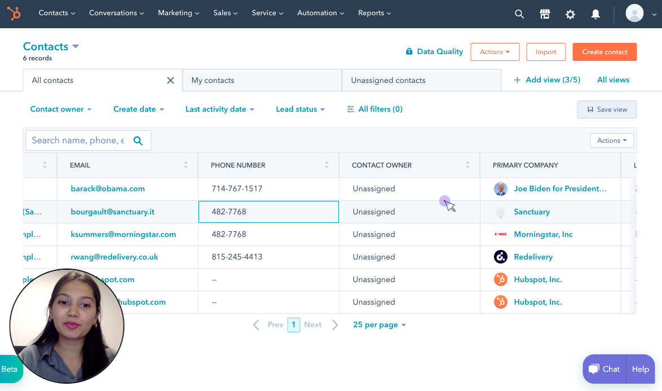The width and height of the screenshot is (662, 391).
Task: Open the search magnifier in top bar
Action: (519, 14)
